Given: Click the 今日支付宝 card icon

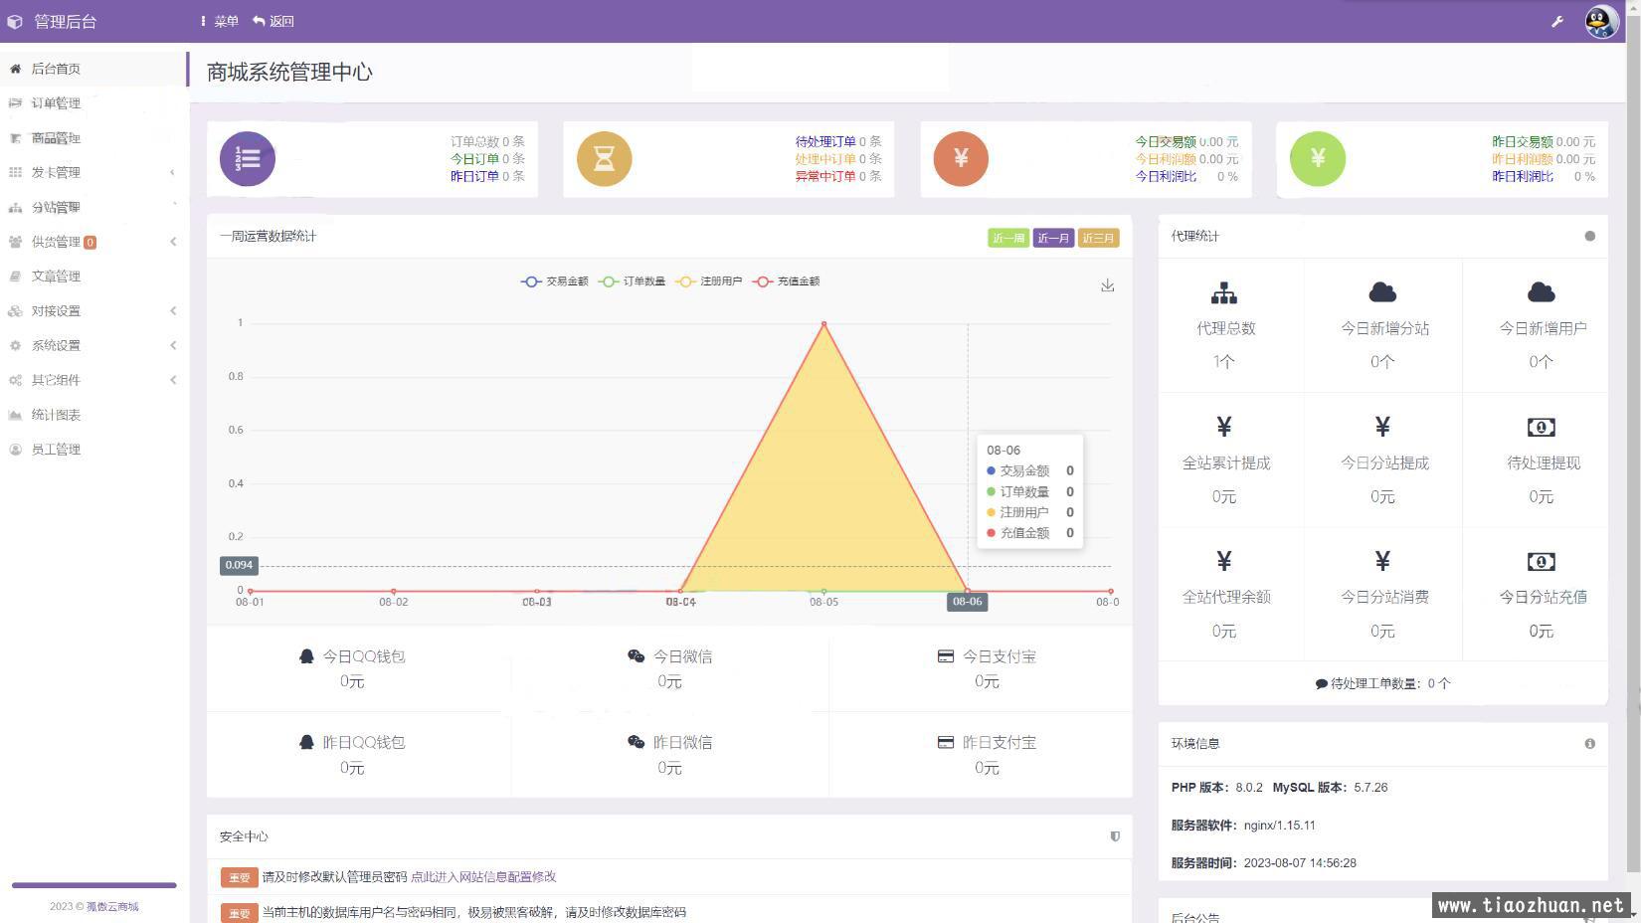Looking at the screenshot, I should point(946,656).
